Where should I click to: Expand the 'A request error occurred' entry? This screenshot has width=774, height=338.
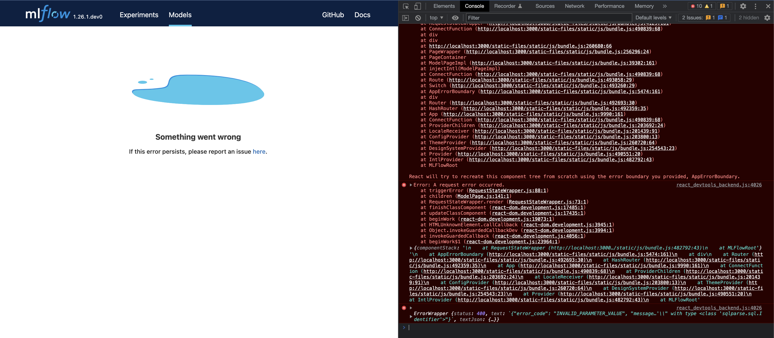tap(411, 185)
